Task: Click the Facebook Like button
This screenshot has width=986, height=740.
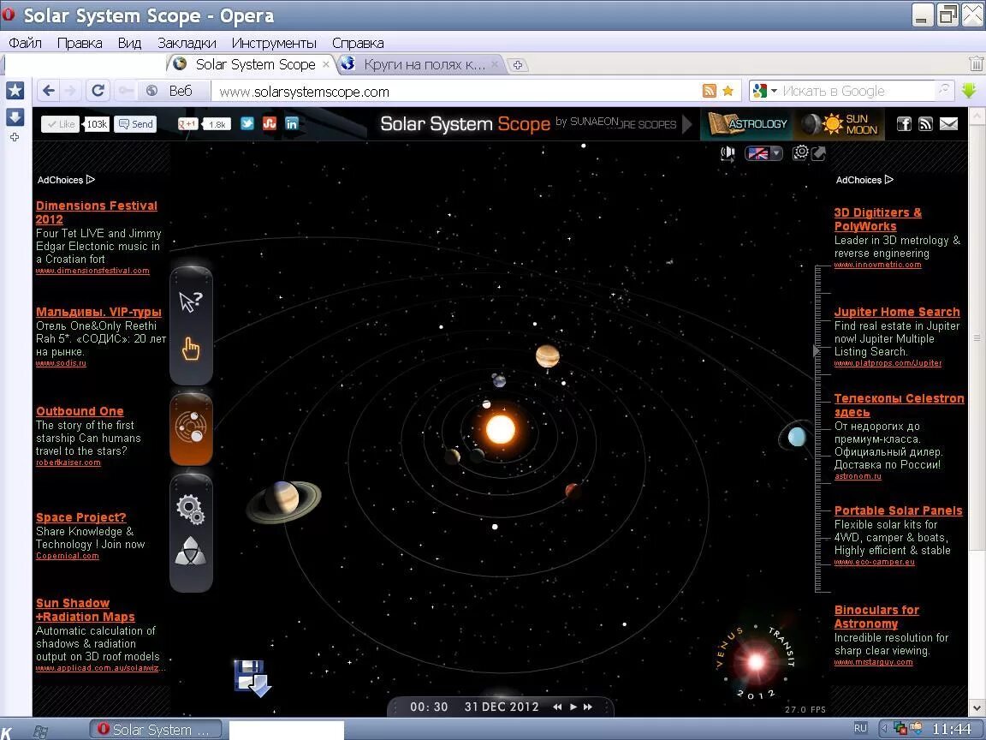Action: click(x=61, y=124)
